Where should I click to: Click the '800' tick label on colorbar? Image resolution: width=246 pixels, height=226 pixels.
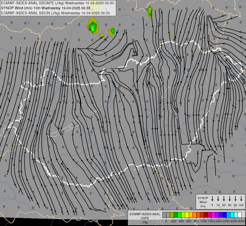click(x=196, y=221)
